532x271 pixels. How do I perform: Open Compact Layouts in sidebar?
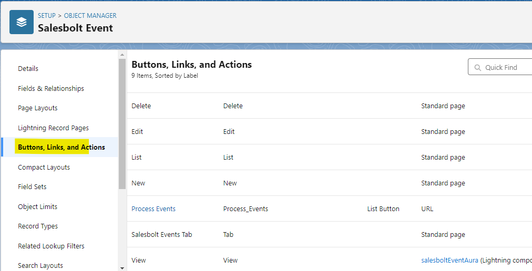click(44, 167)
